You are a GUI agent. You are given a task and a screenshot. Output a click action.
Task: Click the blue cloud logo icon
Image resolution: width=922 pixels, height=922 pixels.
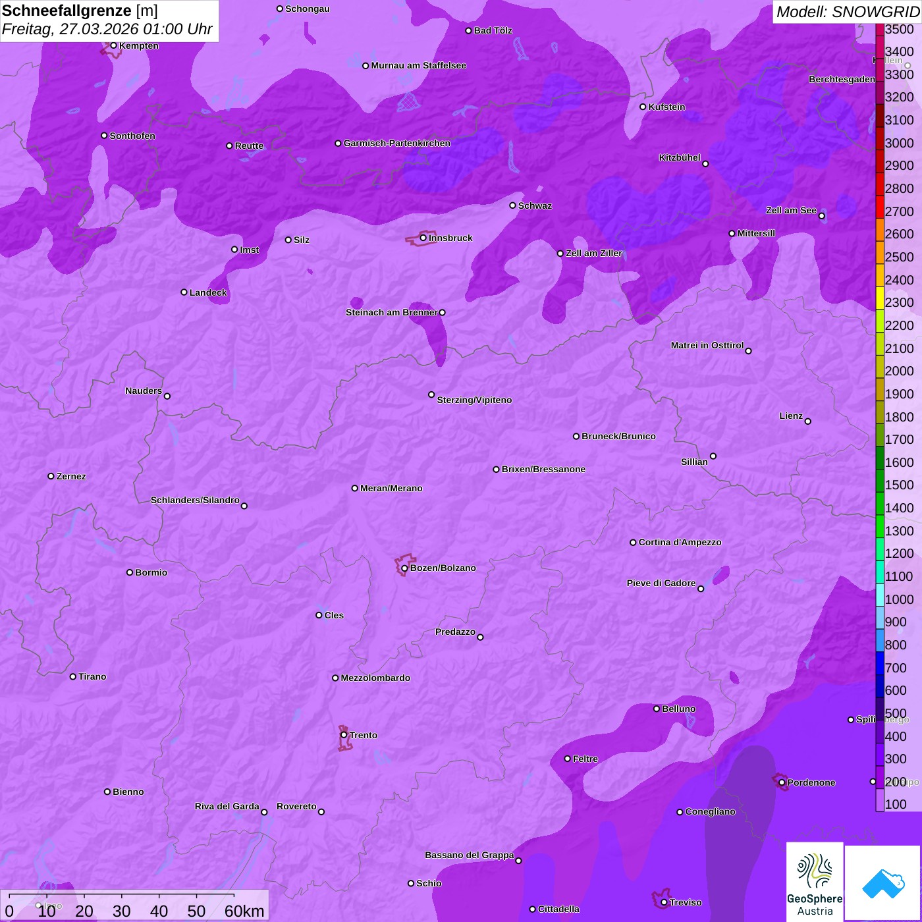(x=882, y=883)
